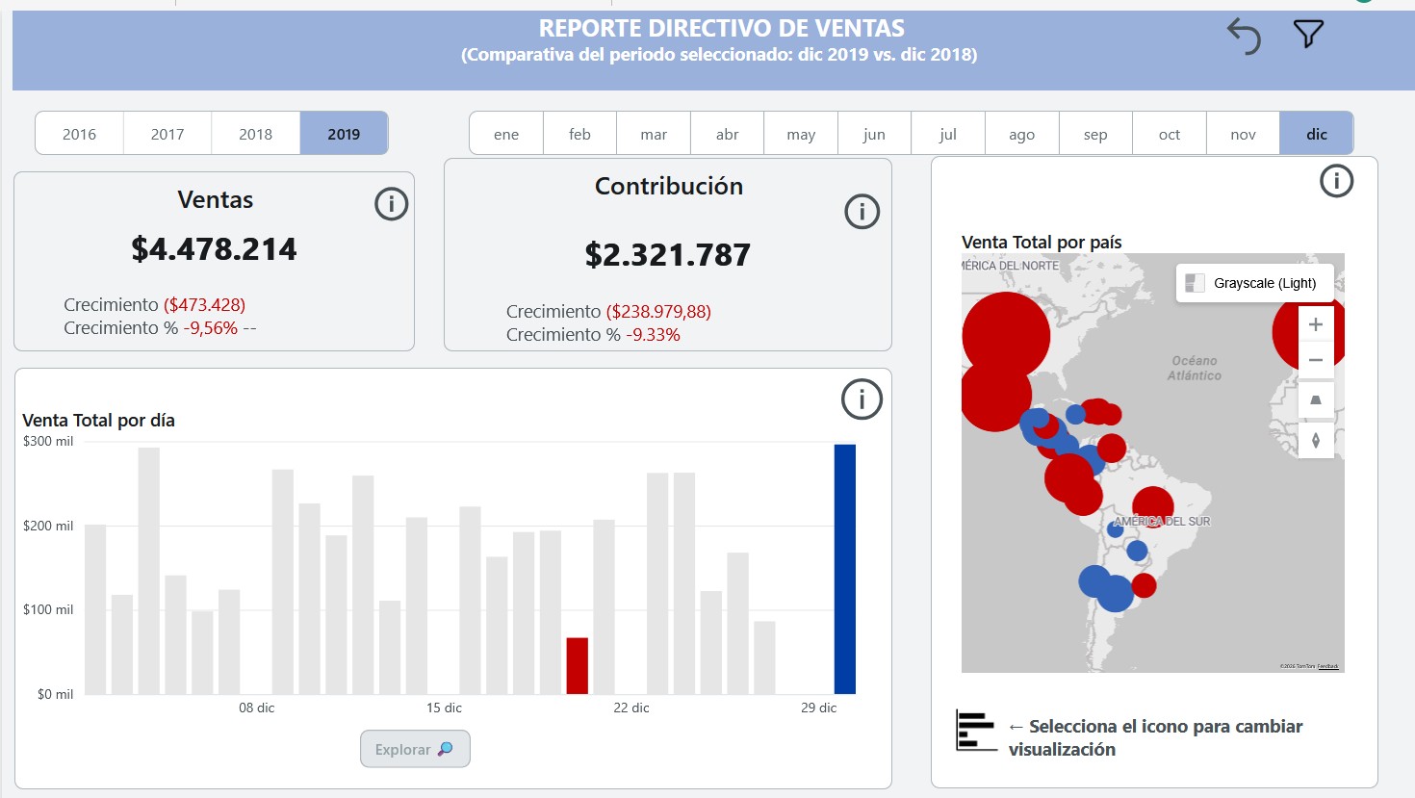Open Grayscale (Light) map style selector
Screen dimensions: 1415x798
coord(1254,283)
